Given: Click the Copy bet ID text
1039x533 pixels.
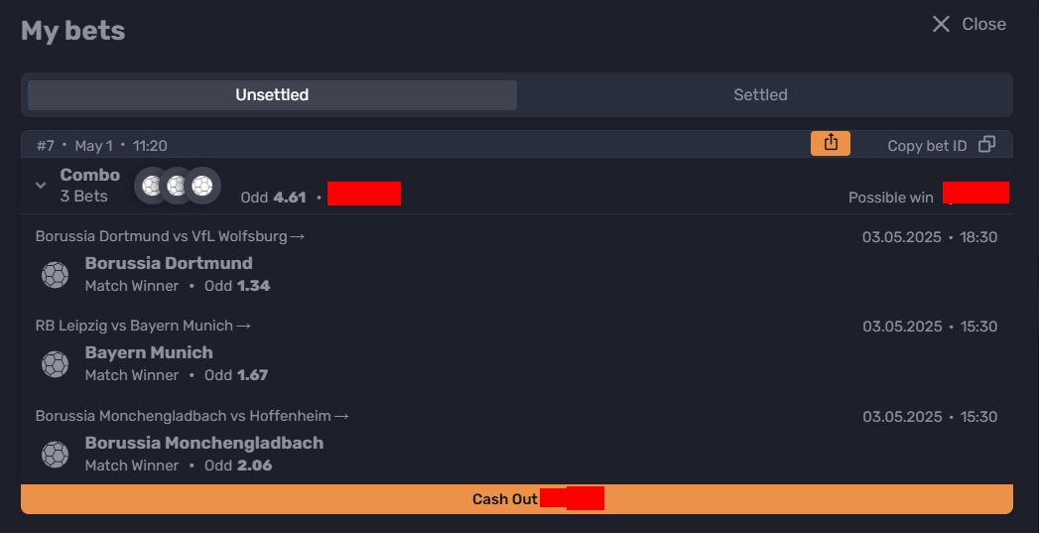Looking at the screenshot, I should tap(927, 146).
